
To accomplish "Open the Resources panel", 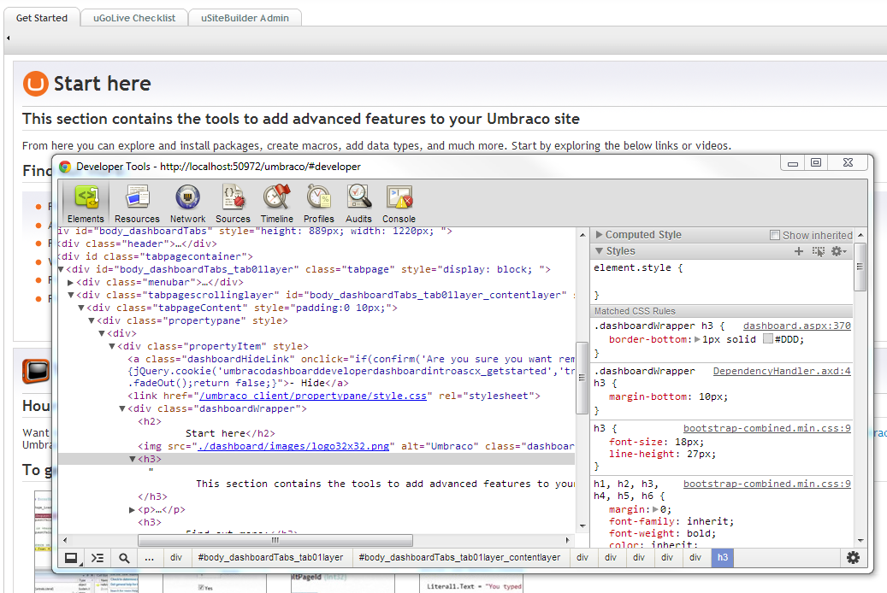I will point(137,204).
